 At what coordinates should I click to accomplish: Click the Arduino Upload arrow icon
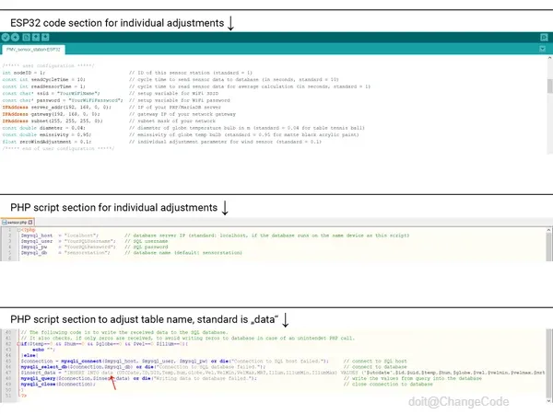(15, 38)
